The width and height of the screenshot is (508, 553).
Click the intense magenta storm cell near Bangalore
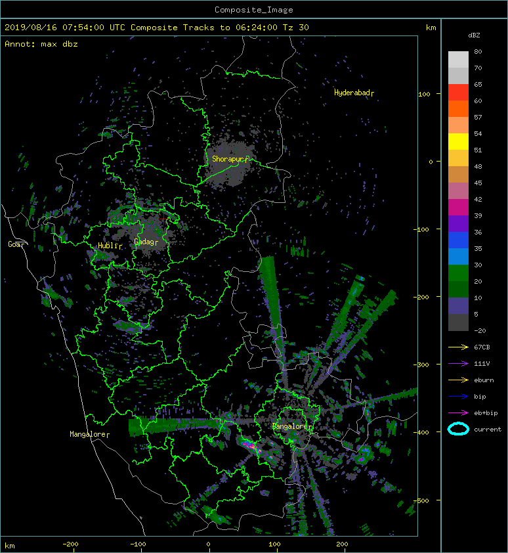pos(252,447)
